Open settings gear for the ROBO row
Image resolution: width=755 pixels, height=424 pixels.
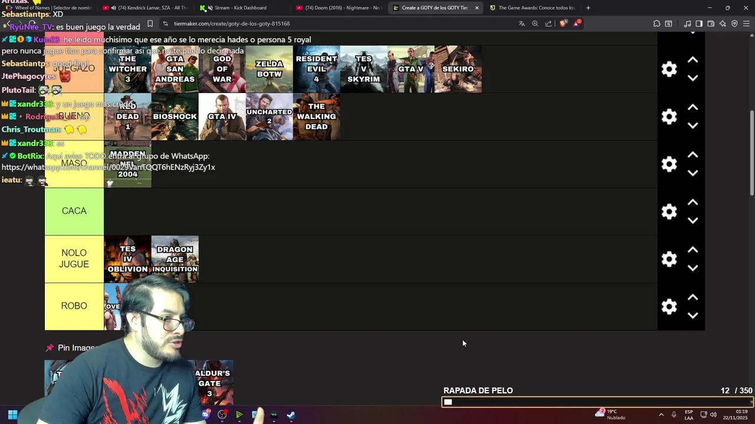(669, 306)
